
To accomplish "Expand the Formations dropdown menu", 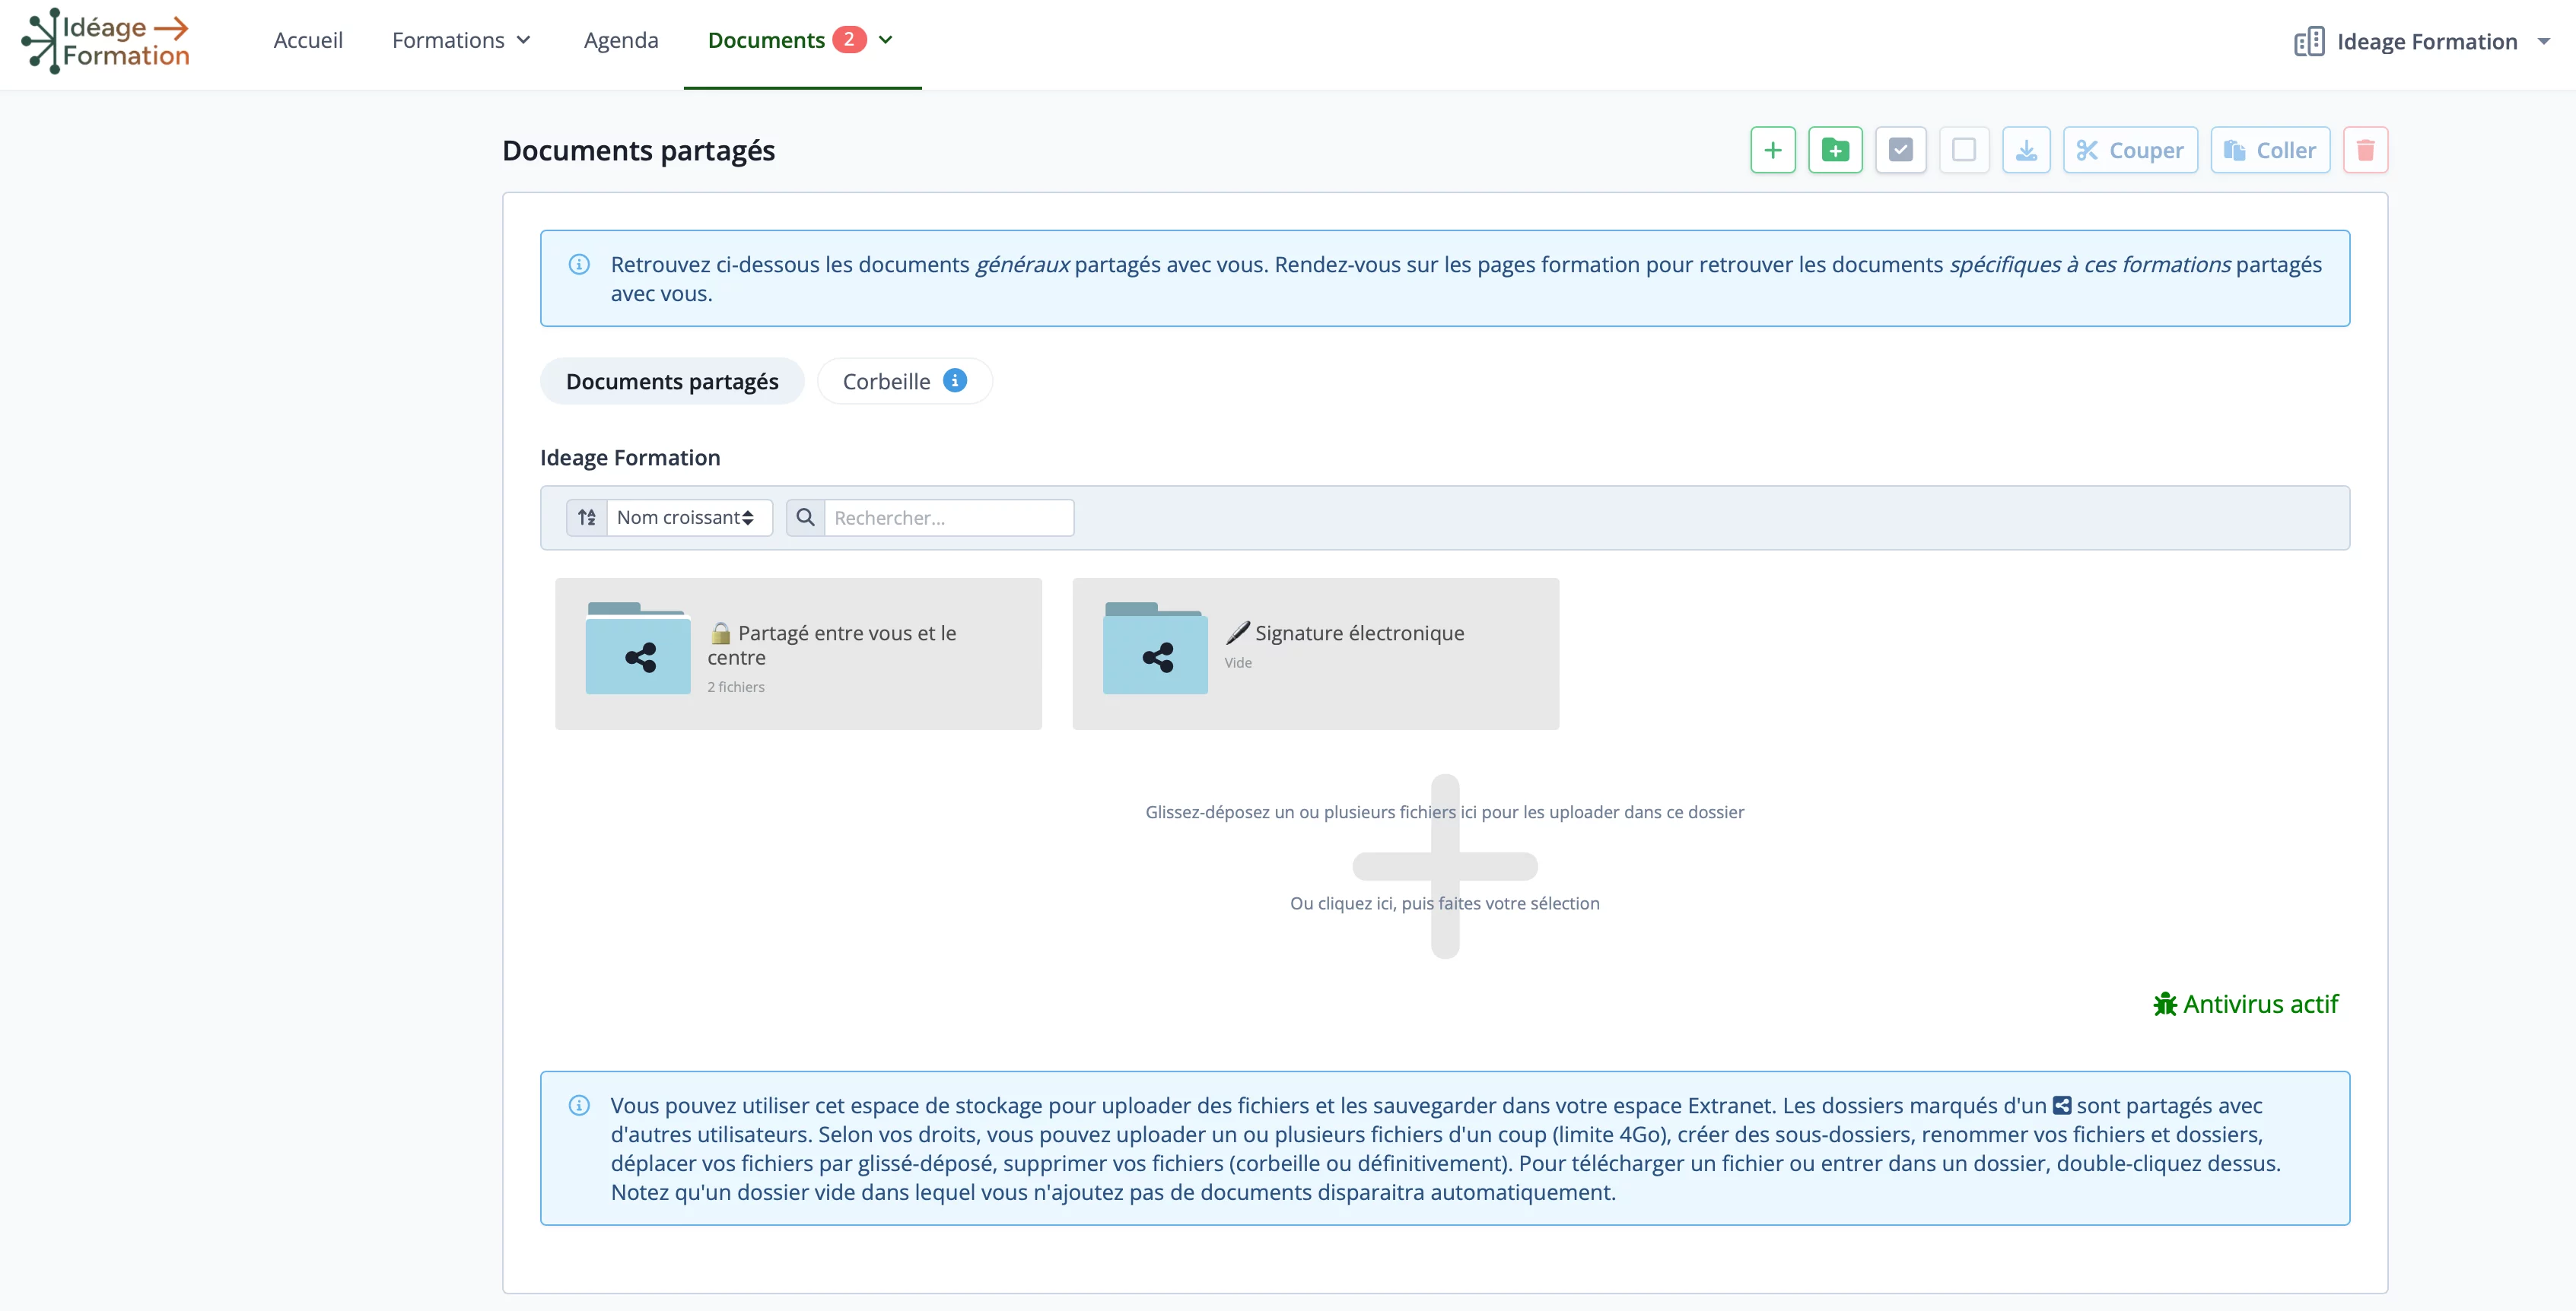I will click(x=461, y=40).
